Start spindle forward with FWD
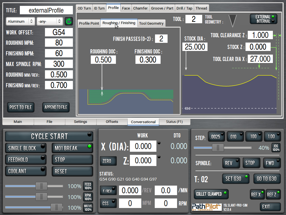 point(272,163)
